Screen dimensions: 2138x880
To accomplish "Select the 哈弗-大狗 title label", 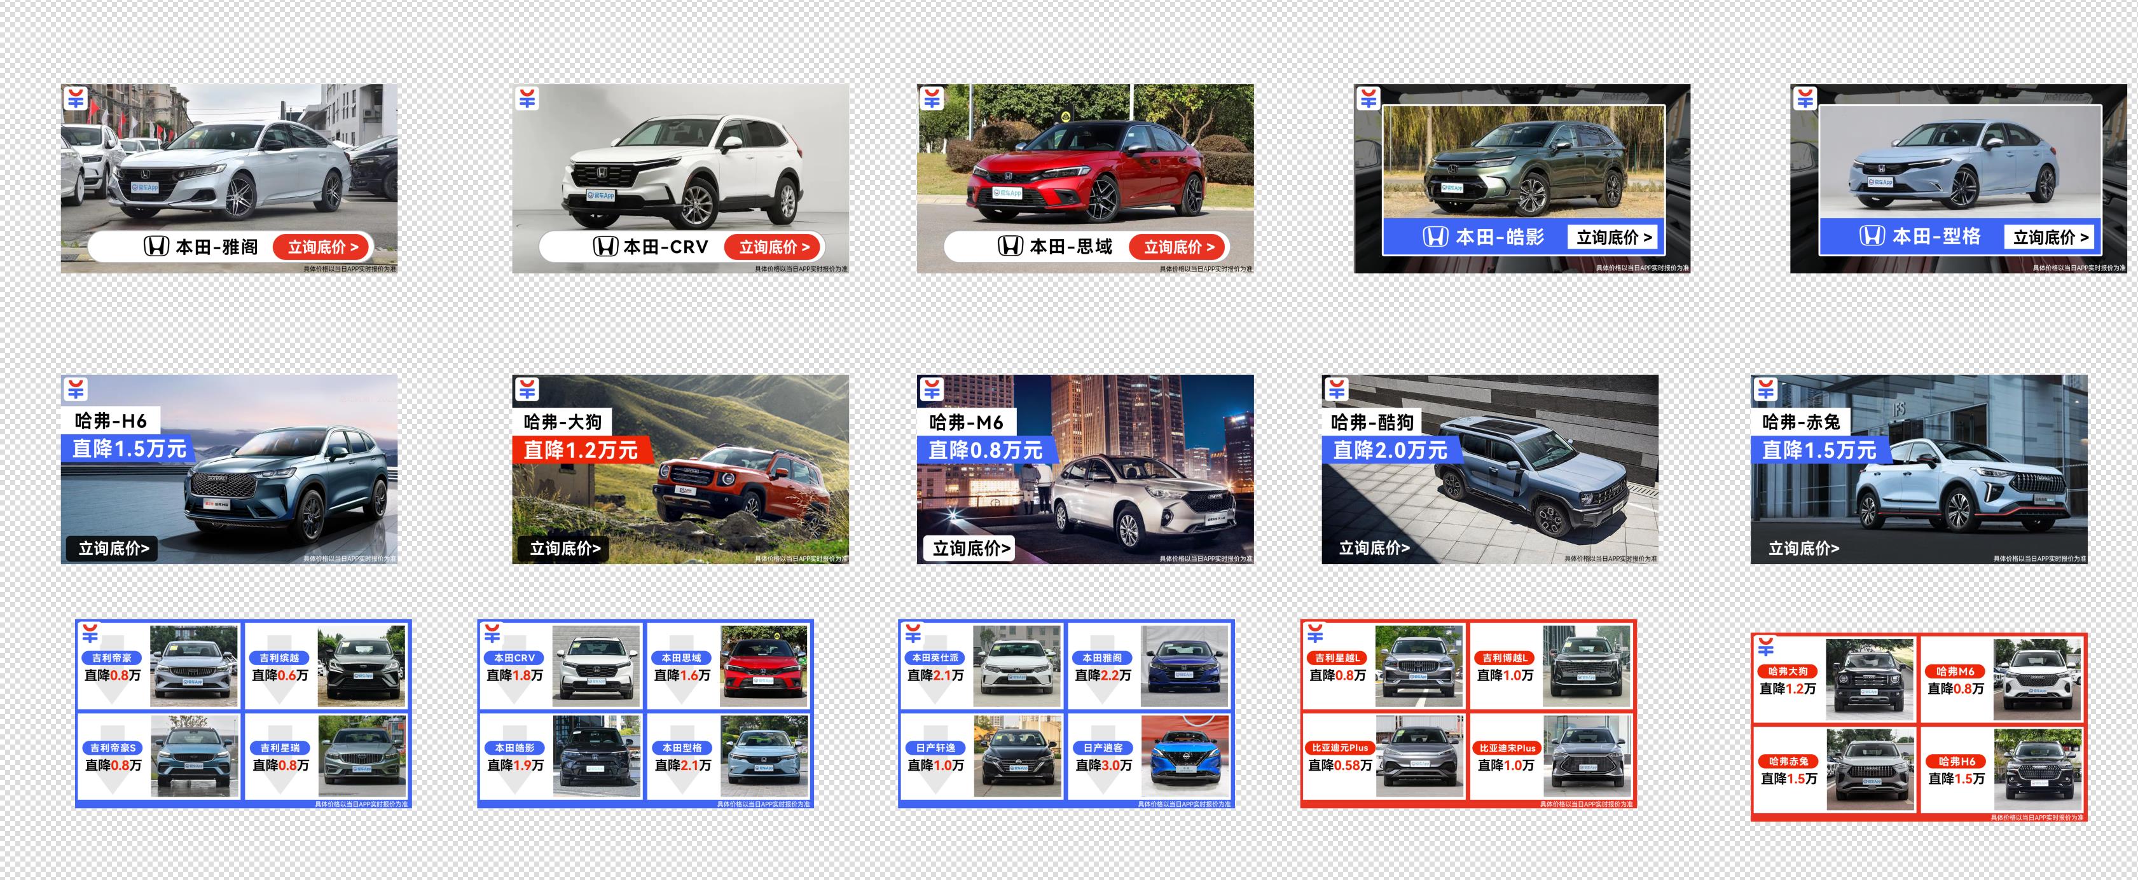I will click(x=562, y=422).
